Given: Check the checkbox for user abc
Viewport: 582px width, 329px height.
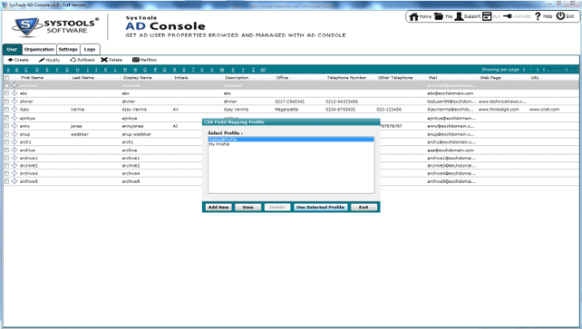Looking at the screenshot, I should tap(6, 93).
